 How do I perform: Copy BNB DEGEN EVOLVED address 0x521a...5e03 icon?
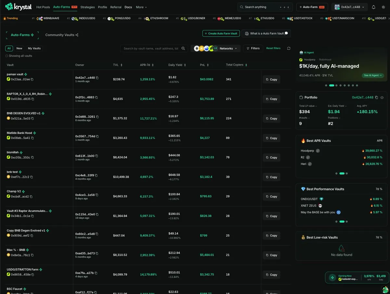pos(32,118)
